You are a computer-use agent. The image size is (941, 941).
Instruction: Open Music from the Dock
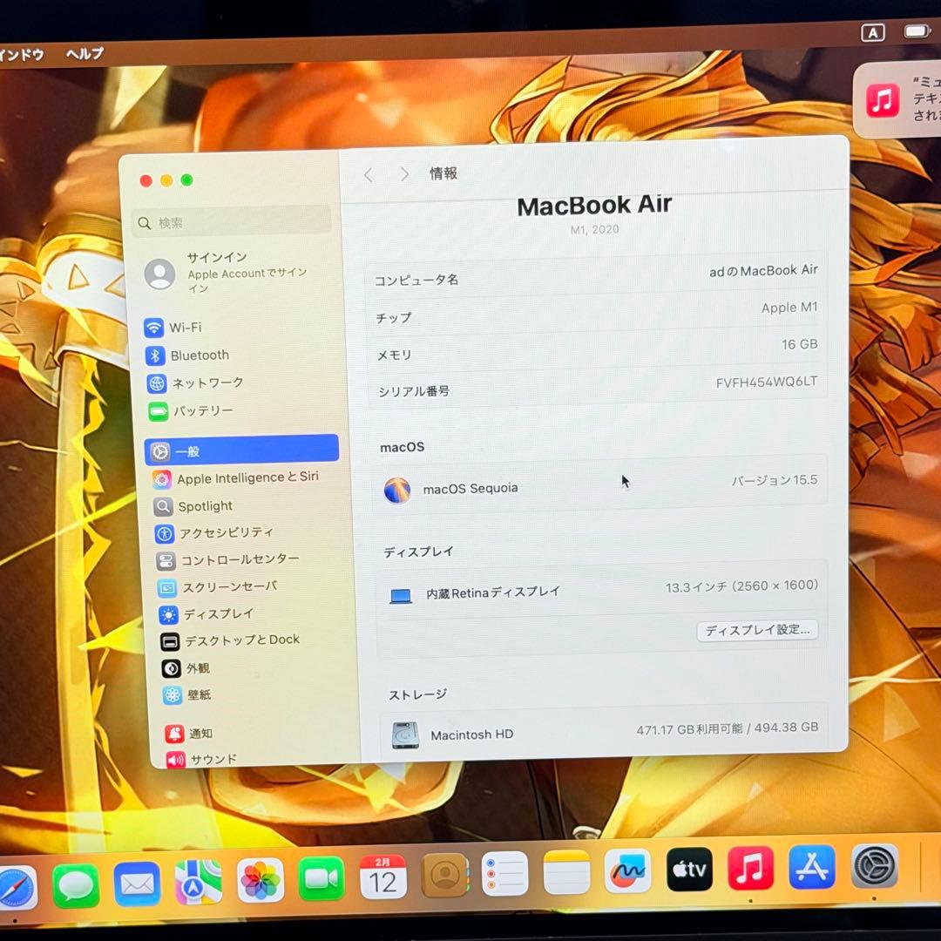click(751, 868)
